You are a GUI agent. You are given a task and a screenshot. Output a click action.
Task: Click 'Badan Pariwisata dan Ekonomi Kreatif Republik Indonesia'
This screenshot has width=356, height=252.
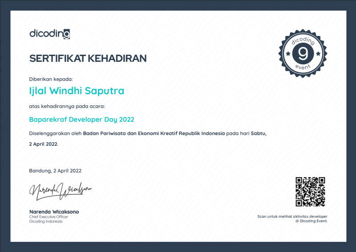[x=154, y=133]
